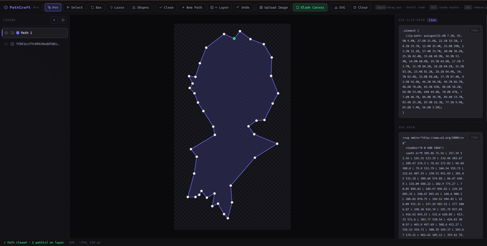Viewport: 487px width, 246px height.
Task: Click the CSS clip-path code block
Action: coord(441,72)
